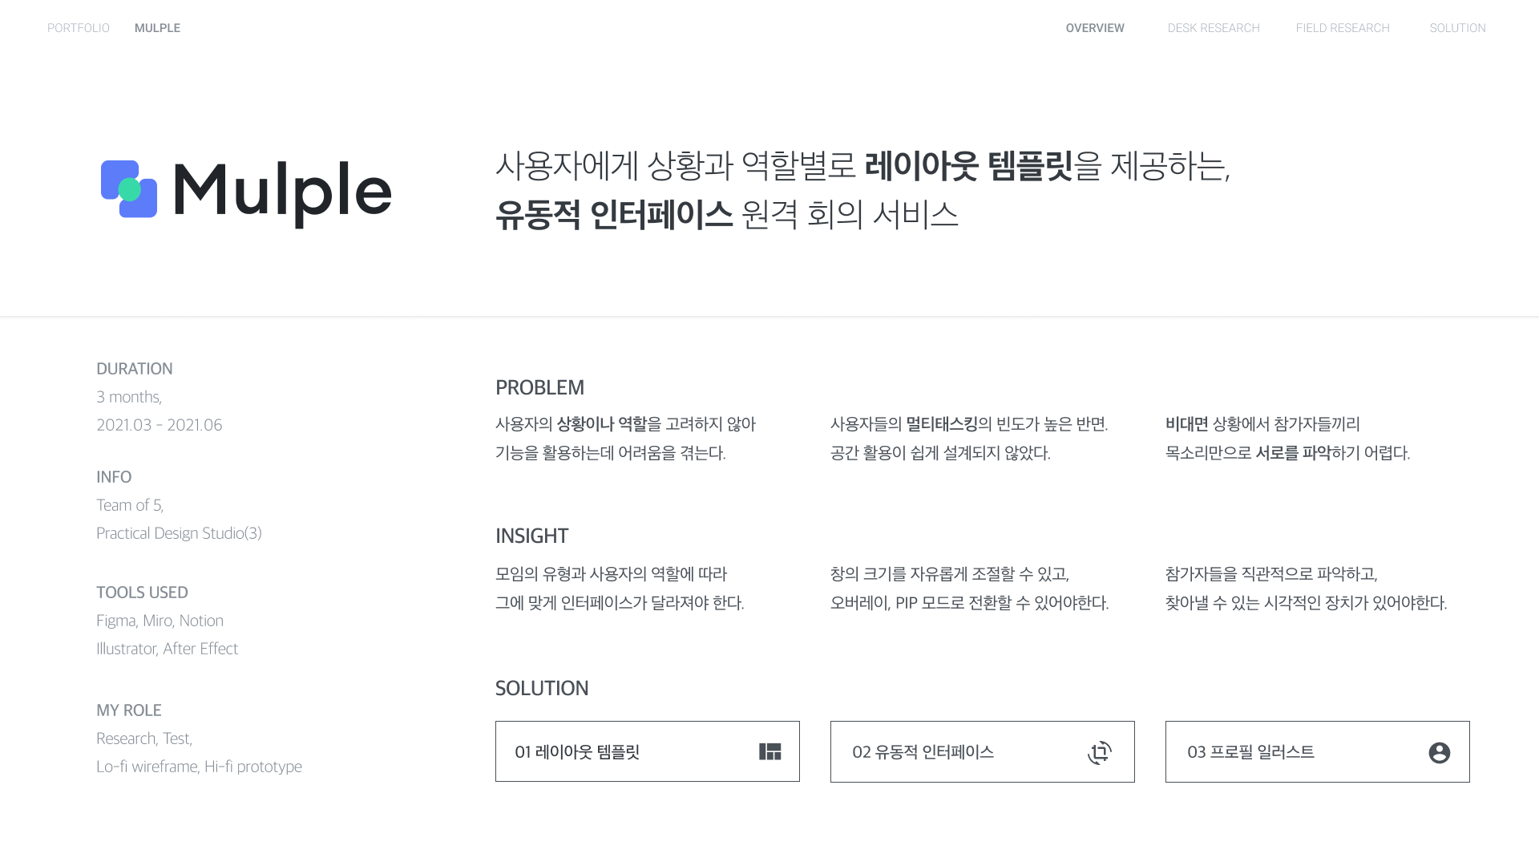Click the SOLUTION section heading above cards

(542, 688)
